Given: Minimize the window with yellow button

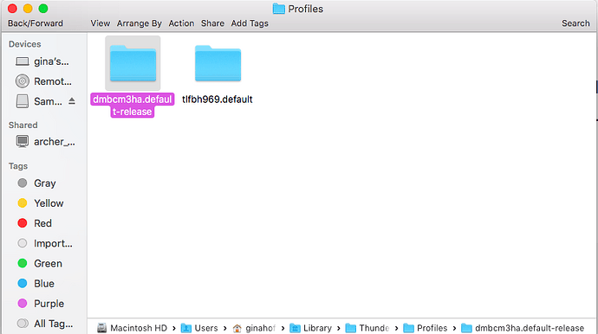Looking at the screenshot, I should click(x=28, y=9).
